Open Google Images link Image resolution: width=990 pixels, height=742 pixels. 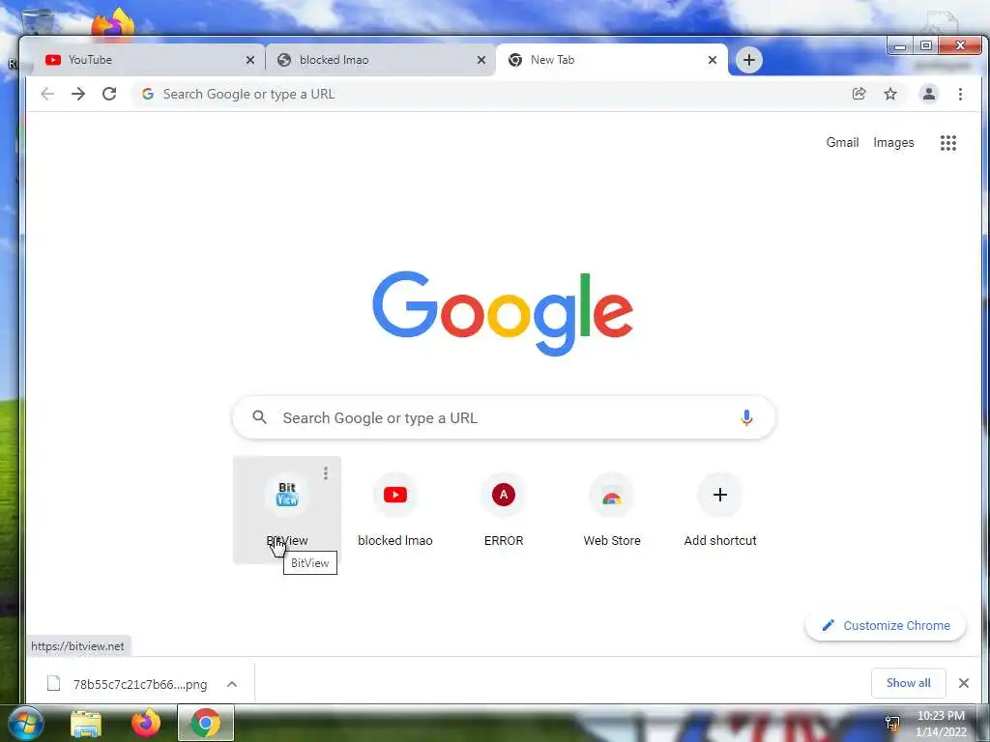coord(893,143)
